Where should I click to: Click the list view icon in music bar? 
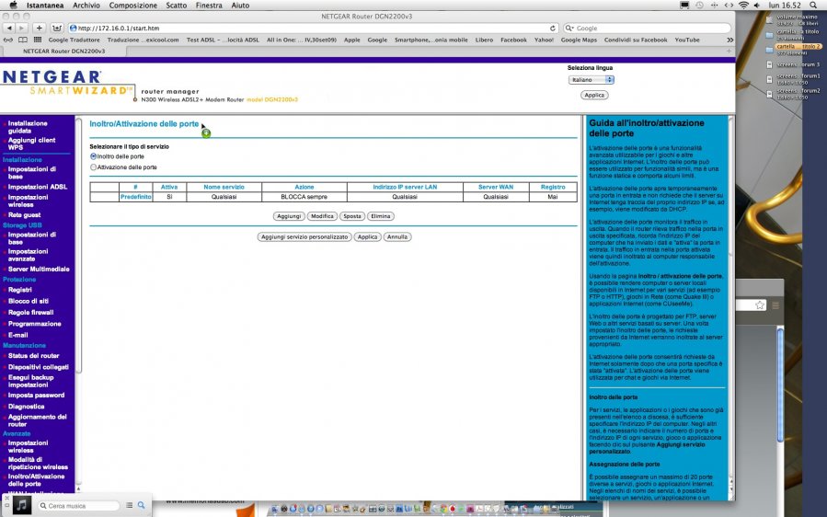point(129,505)
